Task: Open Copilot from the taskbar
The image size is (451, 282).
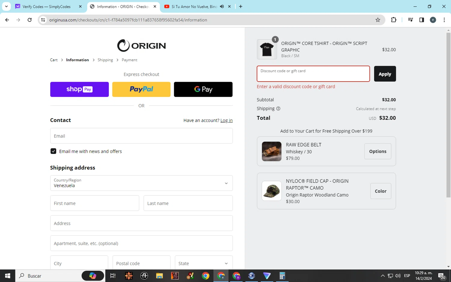Action: (x=93, y=276)
